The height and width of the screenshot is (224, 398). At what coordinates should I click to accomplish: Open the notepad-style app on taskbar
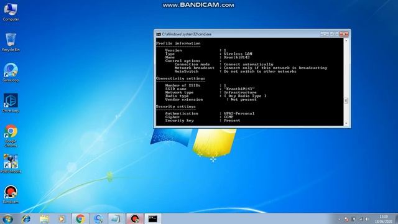[116, 219]
